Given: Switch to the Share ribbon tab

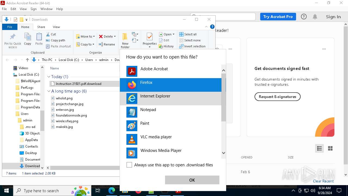Looking at the screenshot, I should pyautogui.click(x=41, y=27).
